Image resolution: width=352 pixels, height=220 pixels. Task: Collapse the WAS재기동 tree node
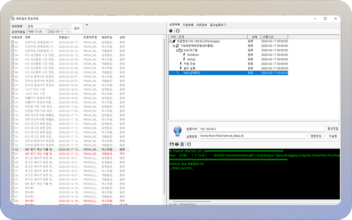[x=177, y=50]
